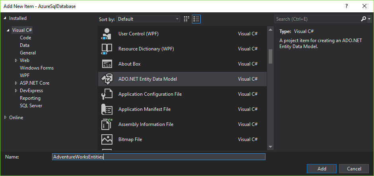Click the "User Control (WPF)" row text
374x176 pixels.
coord(138,34)
